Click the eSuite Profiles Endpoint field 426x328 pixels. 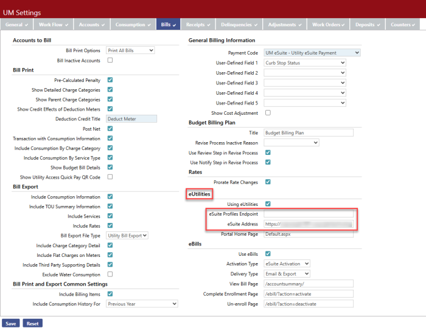click(x=309, y=214)
